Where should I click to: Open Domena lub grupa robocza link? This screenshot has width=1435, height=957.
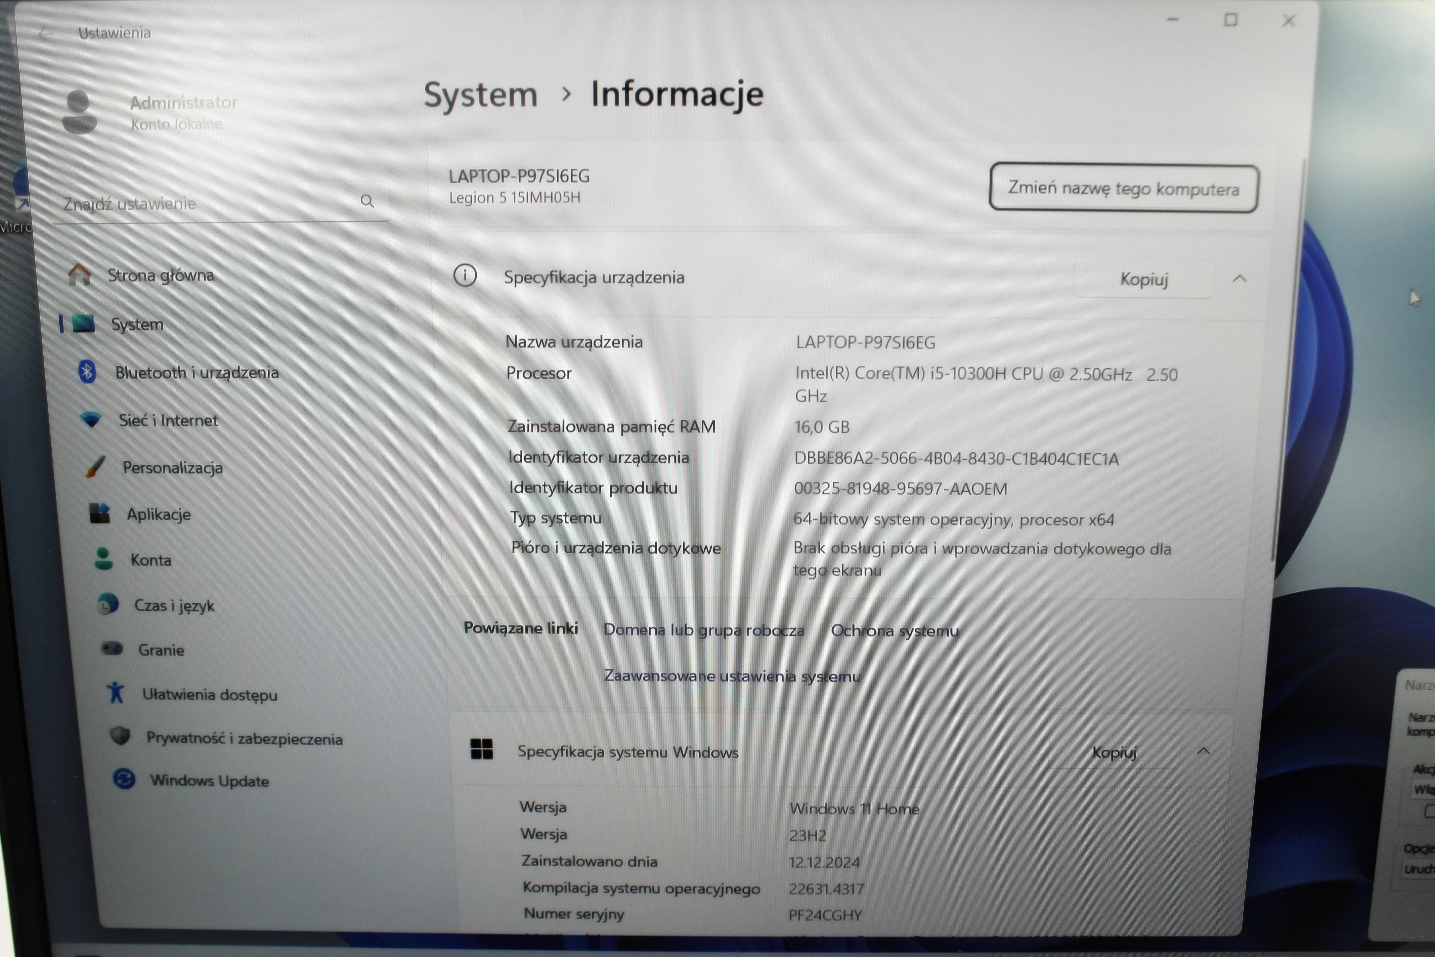coord(704,630)
